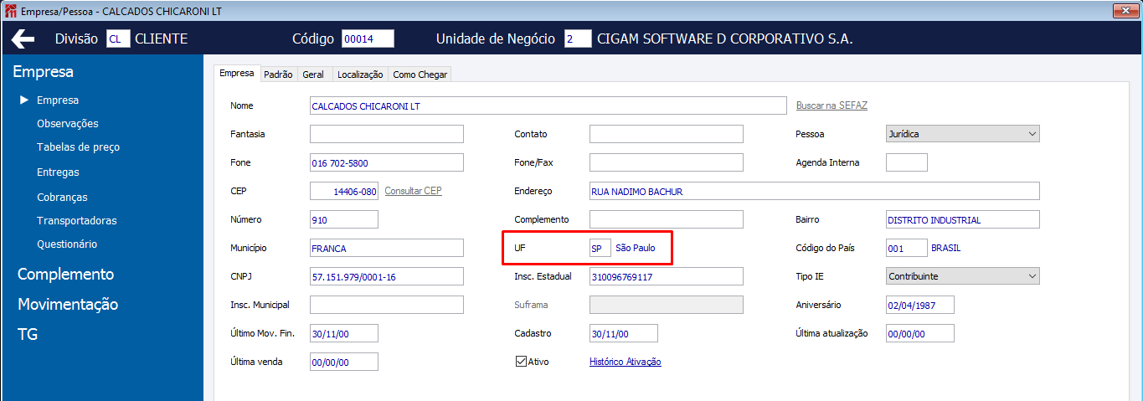Select the Empresa tab
The width and height of the screenshot is (1143, 401).
(237, 73)
